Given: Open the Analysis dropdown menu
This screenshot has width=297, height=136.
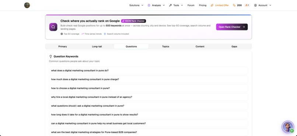Looking at the screenshot, I should [156, 5].
